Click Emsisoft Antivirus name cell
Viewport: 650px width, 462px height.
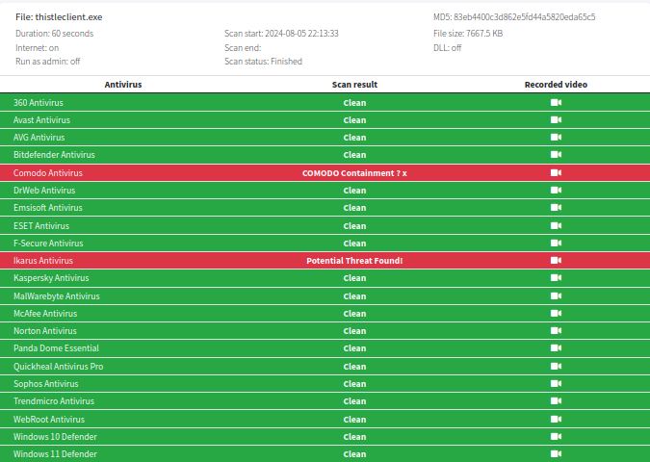click(x=48, y=208)
